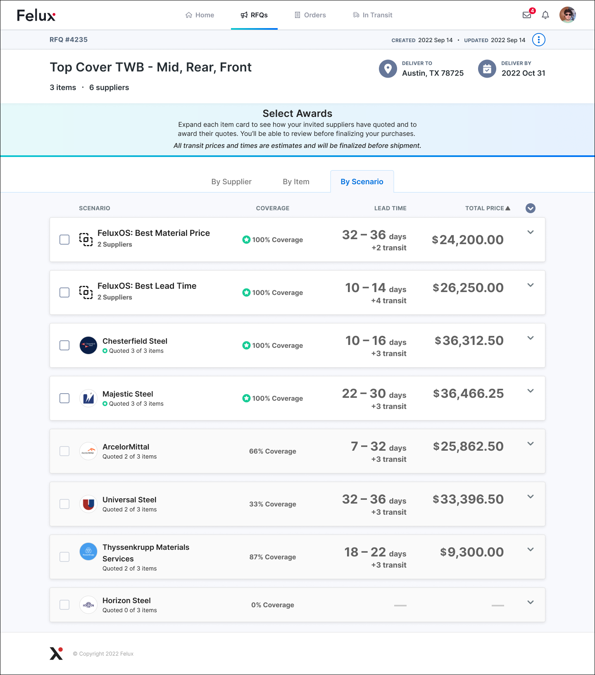Screen dimensions: 595x675
Task: Go to the Home nav item
Action: coord(200,15)
